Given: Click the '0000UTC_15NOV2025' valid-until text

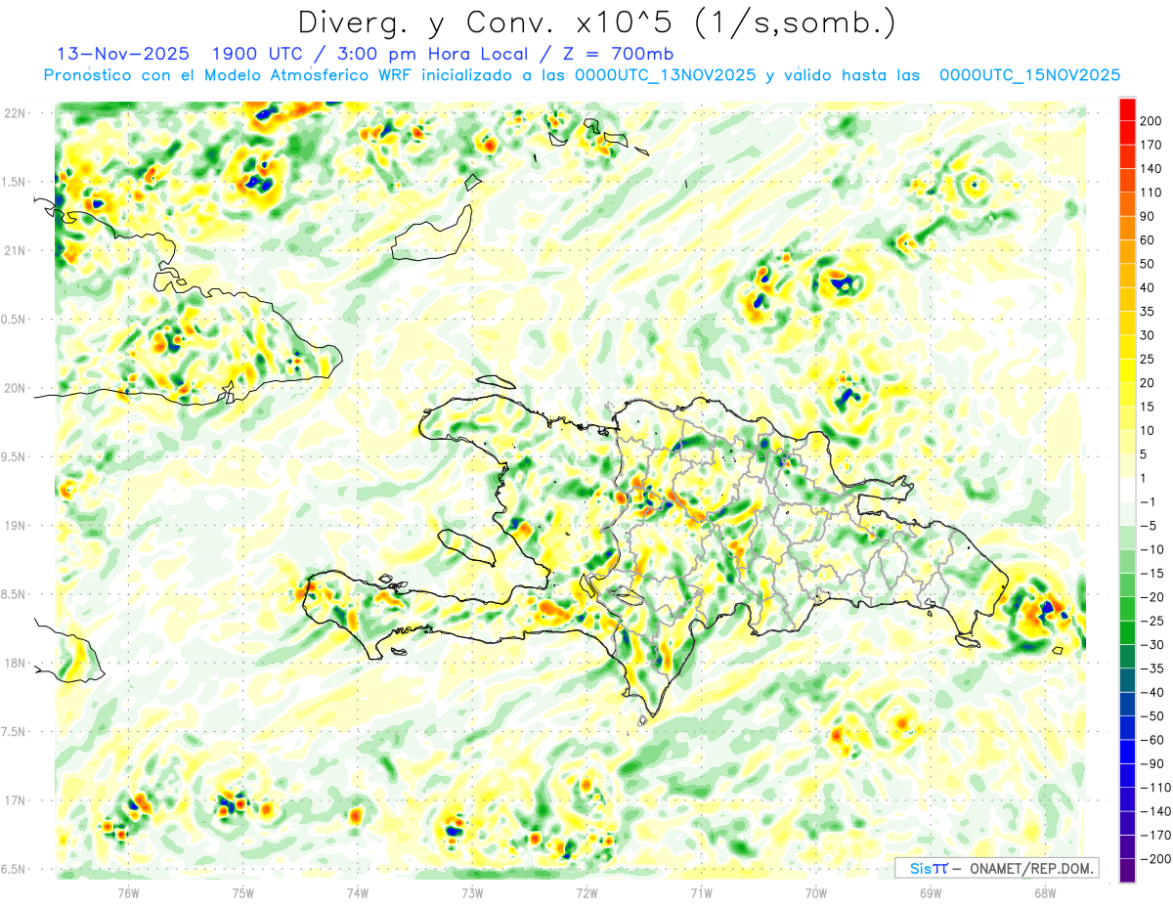Looking at the screenshot, I should (1029, 75).
